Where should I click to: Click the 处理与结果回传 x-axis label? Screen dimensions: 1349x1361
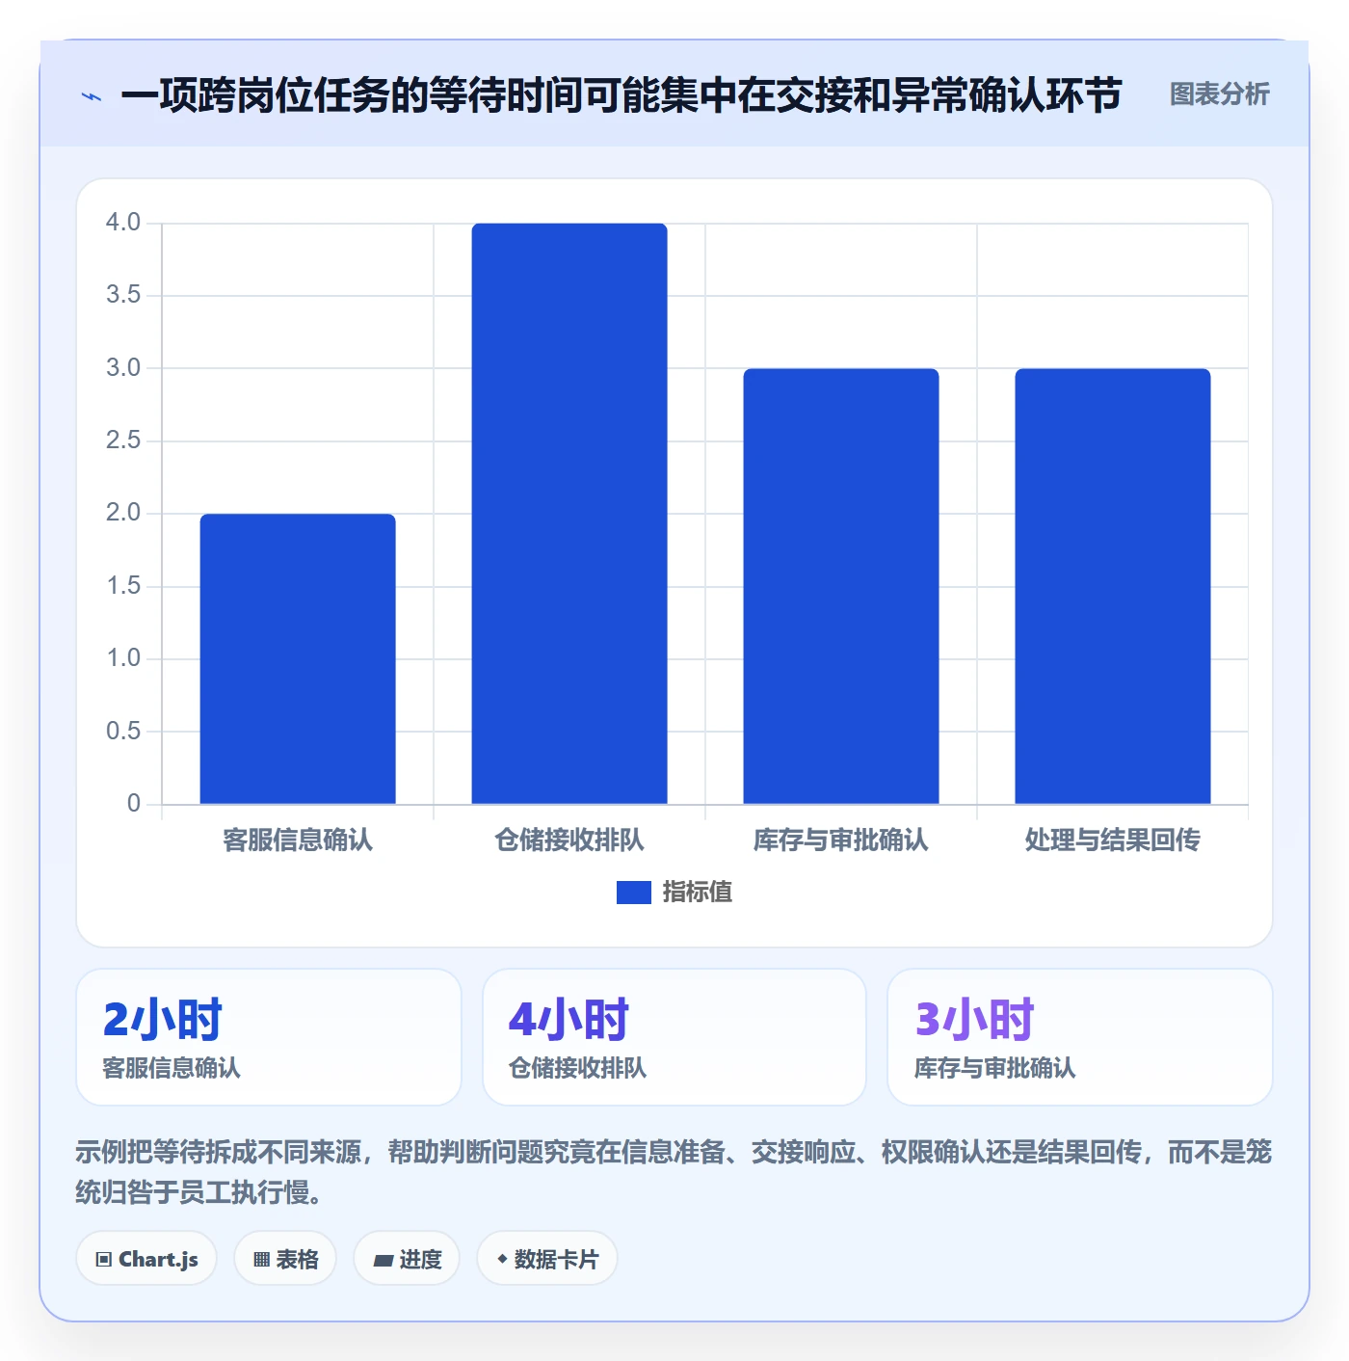tap(1113, 841)
